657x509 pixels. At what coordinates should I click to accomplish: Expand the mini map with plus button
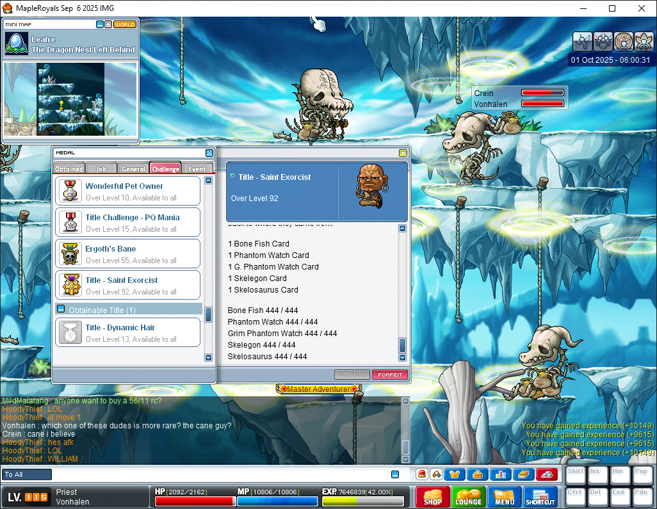(108, 24)
